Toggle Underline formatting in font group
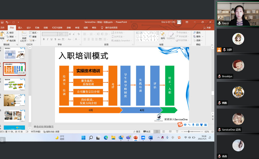Image resolution: width=259 pixels, height=159 pixels. click(x=52, y=39)
